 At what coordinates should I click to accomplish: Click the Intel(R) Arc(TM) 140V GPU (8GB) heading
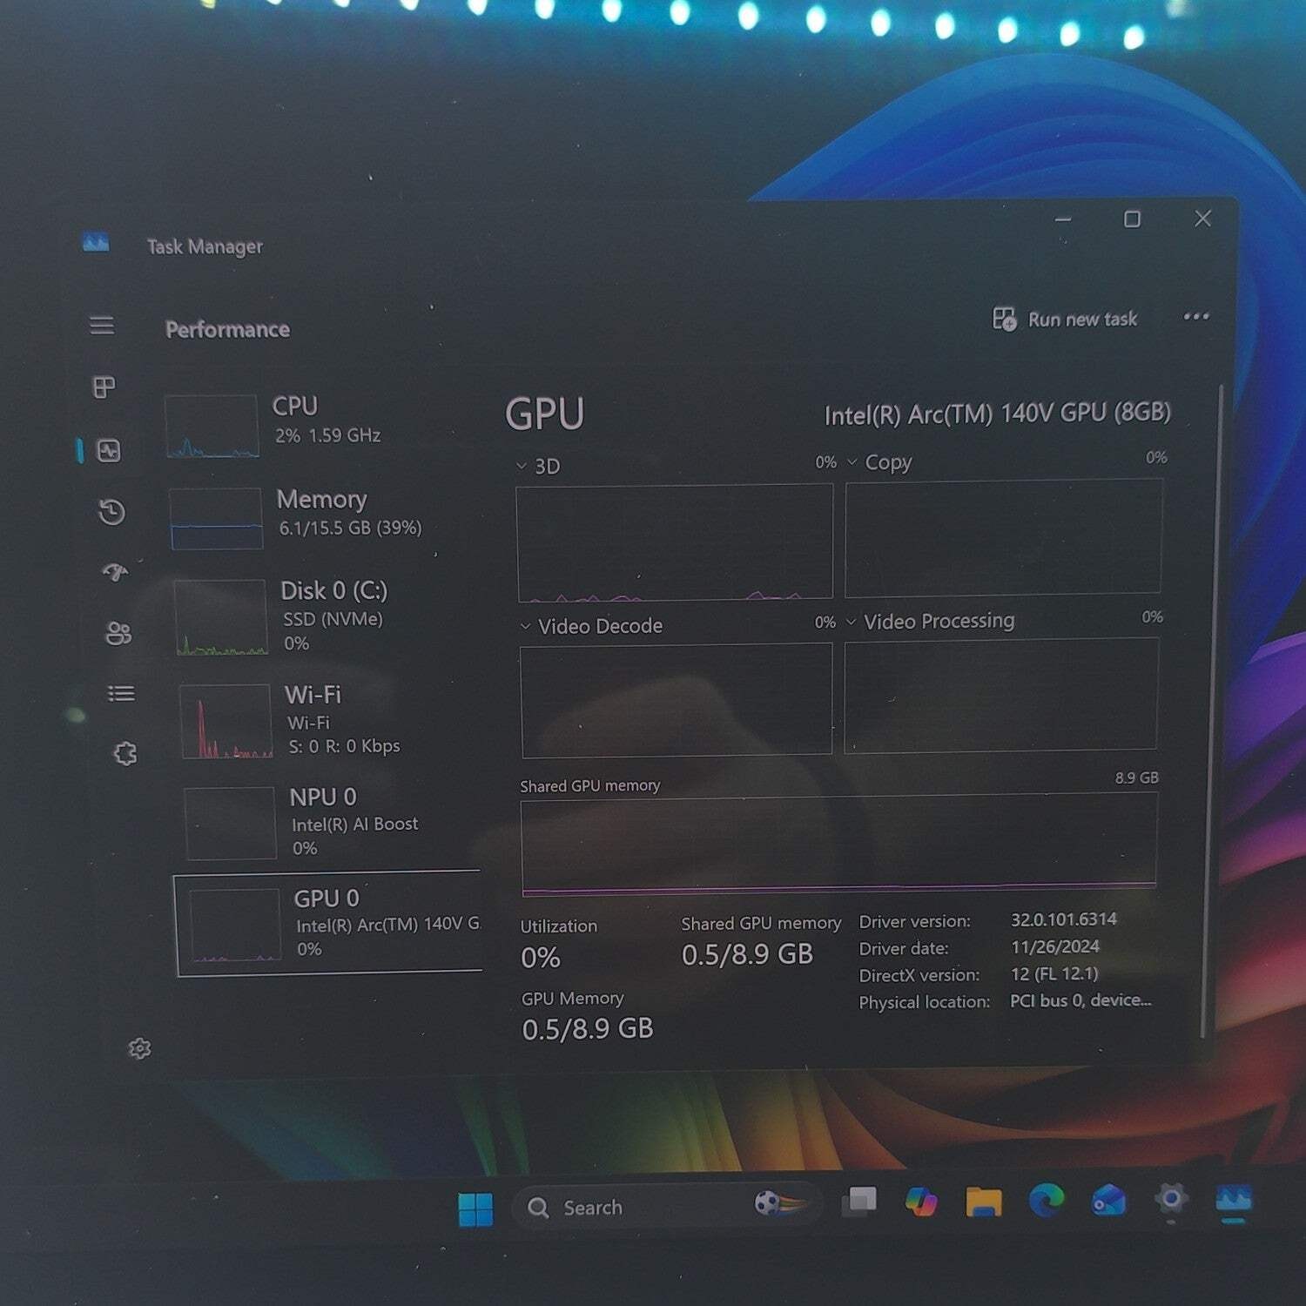pos(998,414)
